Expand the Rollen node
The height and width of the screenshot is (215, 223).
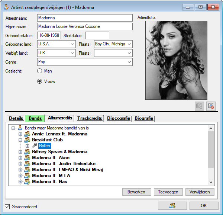click(x=27, y=146)
